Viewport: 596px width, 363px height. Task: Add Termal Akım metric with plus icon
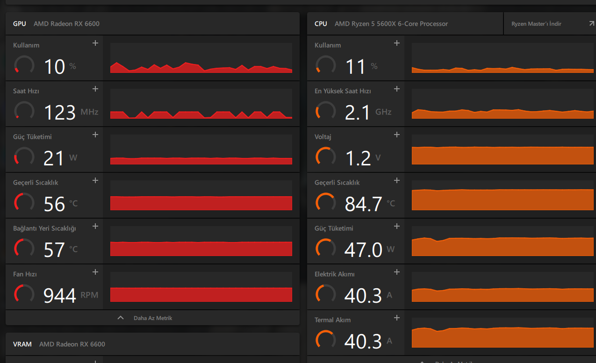397,318
